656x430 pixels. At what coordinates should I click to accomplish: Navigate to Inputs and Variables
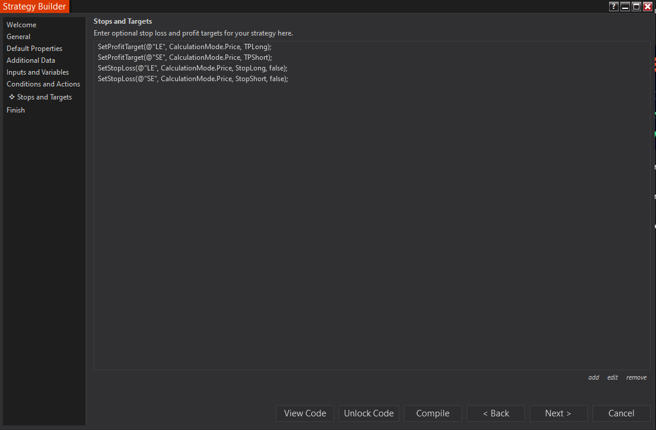[x=37, y=72]
